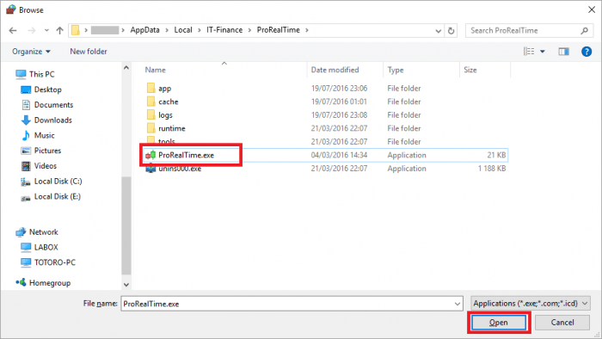Expand address bar previous locations chevron
The image size is (602, 339).
439,31
